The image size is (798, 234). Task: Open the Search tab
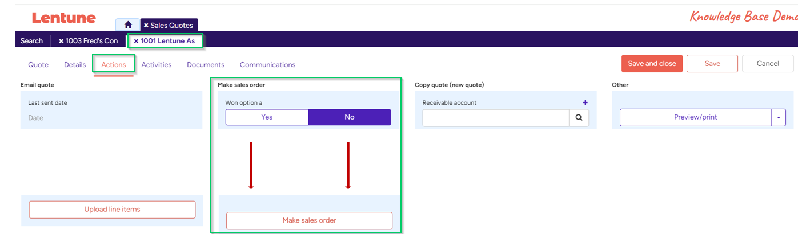[31, 41]
